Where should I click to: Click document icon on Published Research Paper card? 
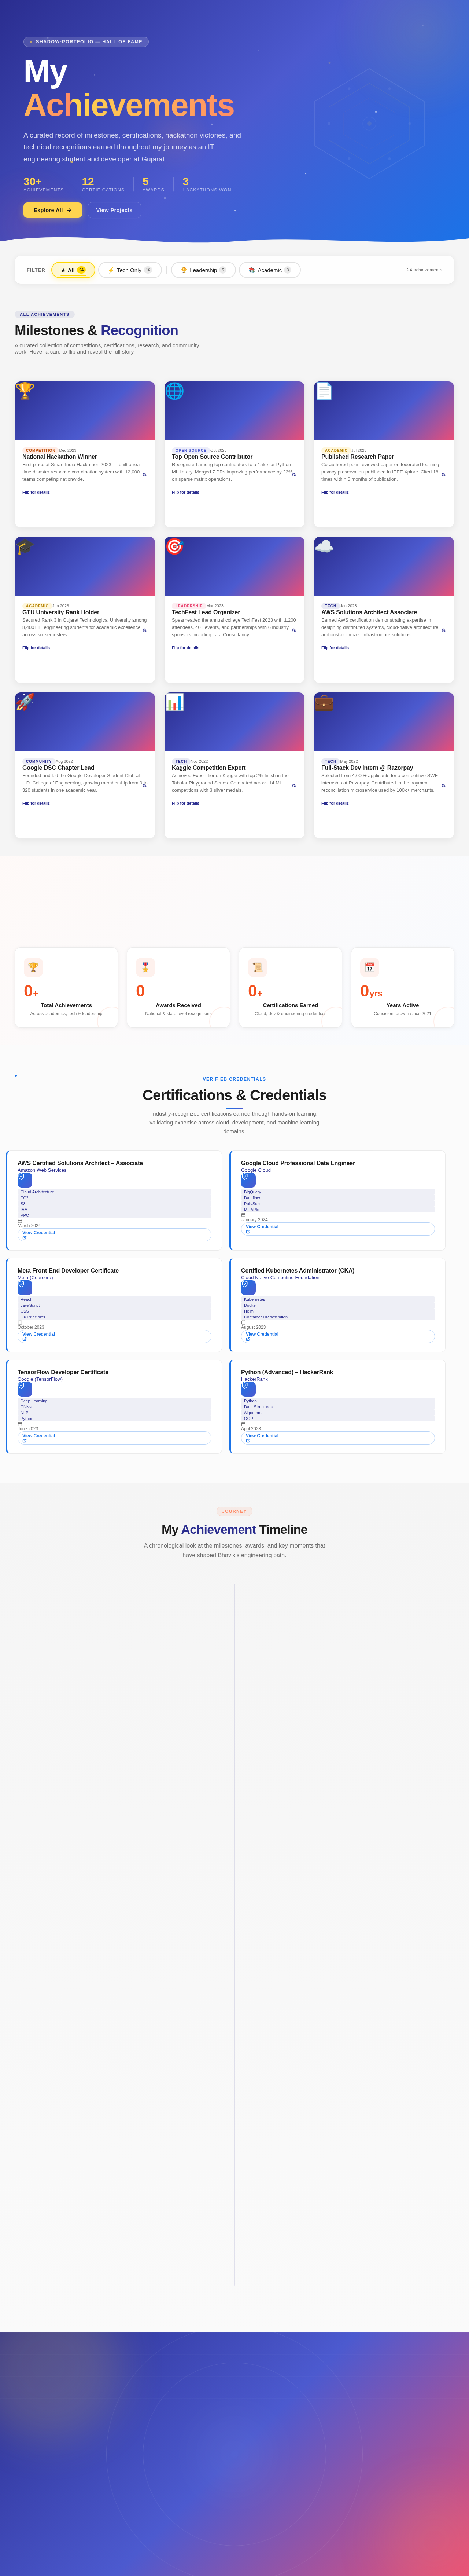324,391
